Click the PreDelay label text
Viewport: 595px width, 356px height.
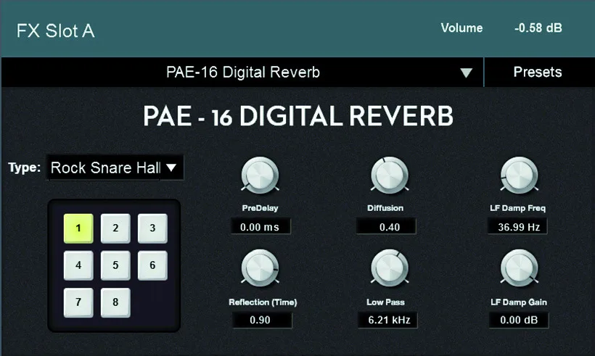260,208
